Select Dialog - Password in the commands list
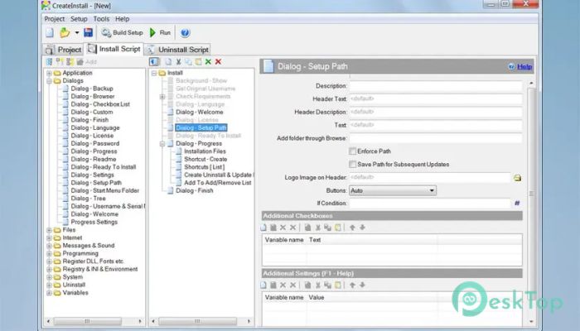Viewport: 580px width, 331px height. [95, 144]
